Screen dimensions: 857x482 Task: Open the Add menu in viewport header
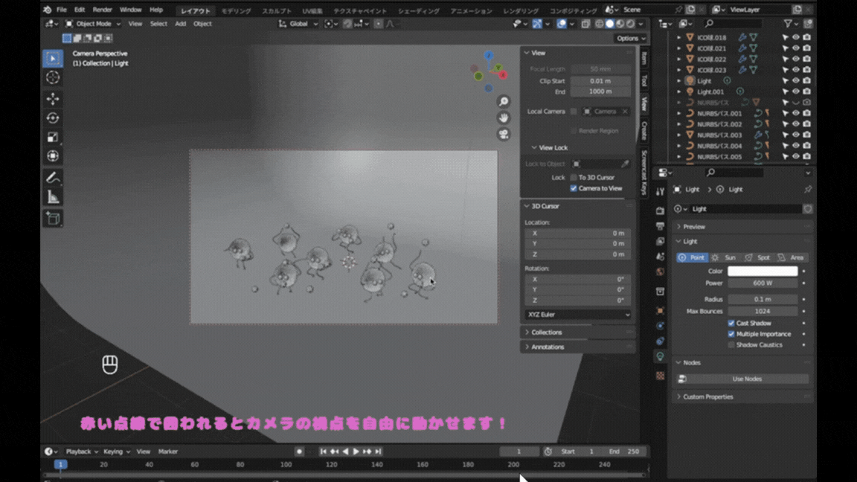point(180,24)
